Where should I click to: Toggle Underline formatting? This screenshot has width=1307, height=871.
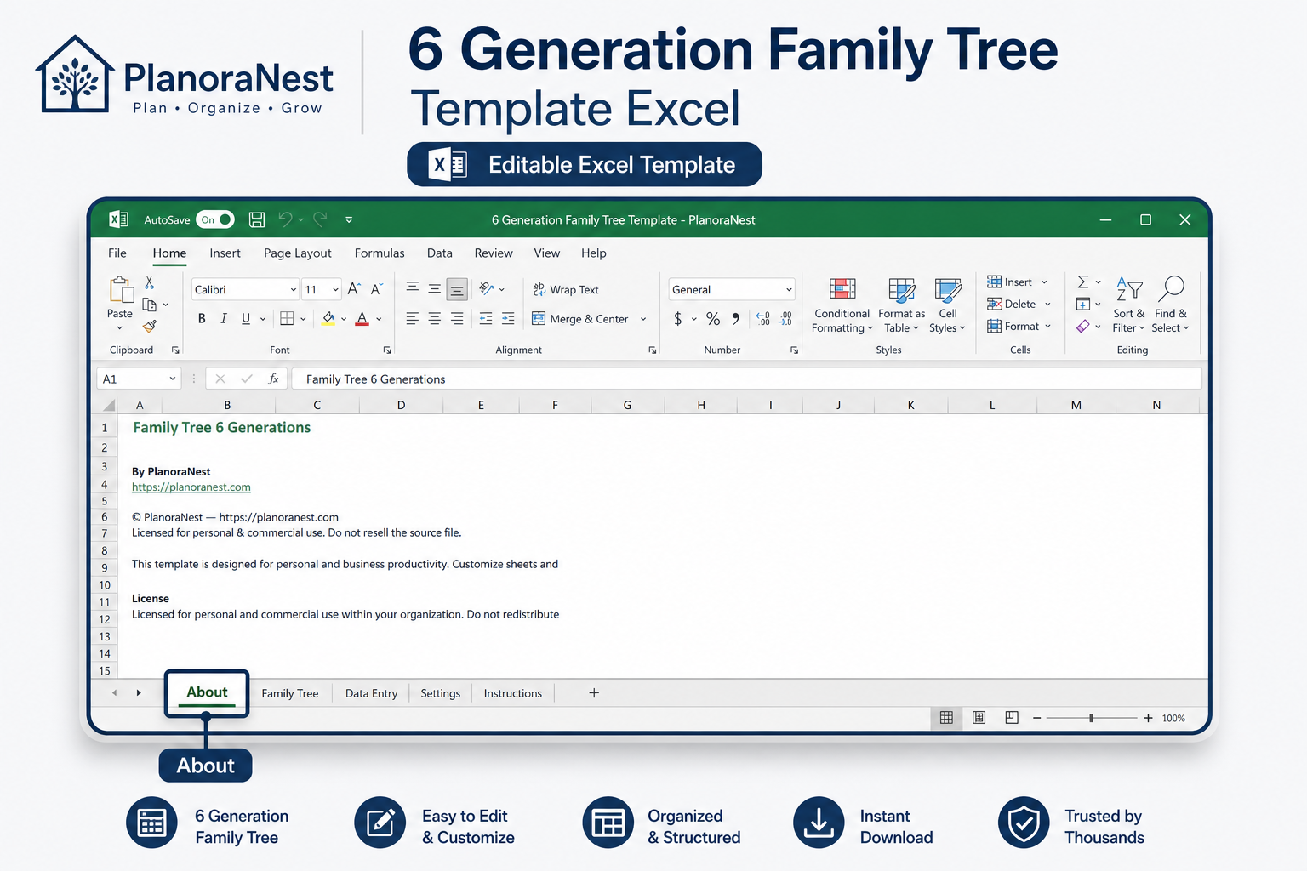click(x=246, y=318)
